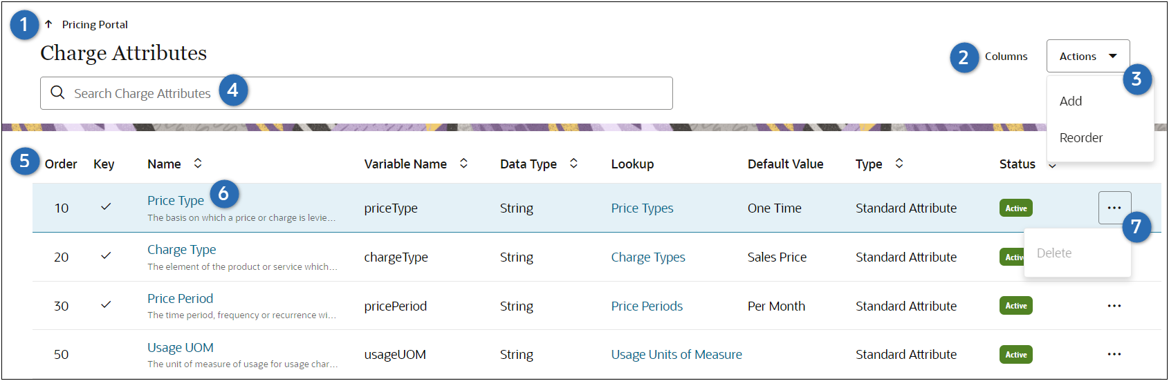Image resolution: width=1169 pixels, height=381 pixels.
Task: Toggle the Key checkmark for Price Period
Action: click(106, 304)
